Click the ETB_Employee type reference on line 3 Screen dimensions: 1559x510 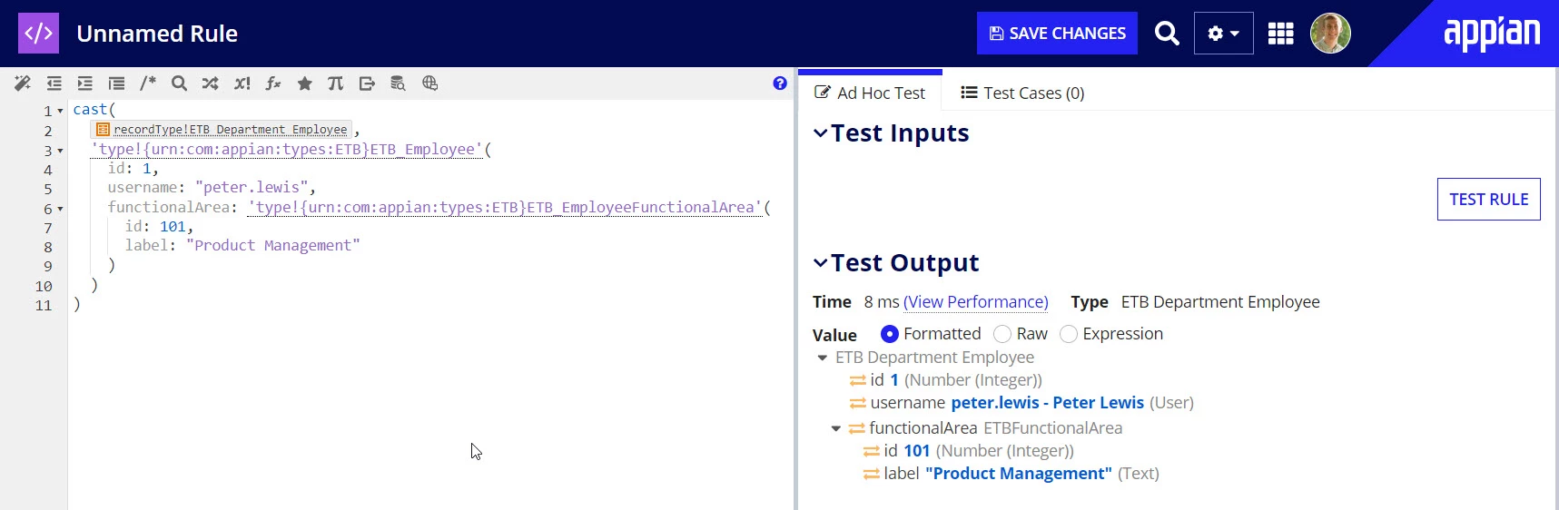tap(286, 149)
